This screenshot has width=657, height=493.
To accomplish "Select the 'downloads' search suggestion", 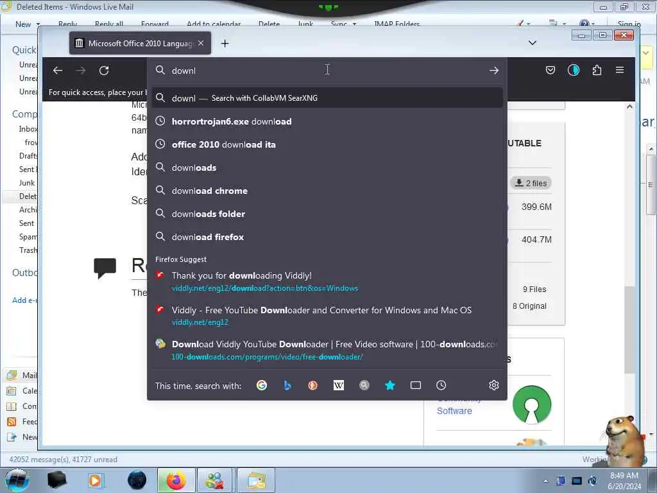I will coord(327,168).
